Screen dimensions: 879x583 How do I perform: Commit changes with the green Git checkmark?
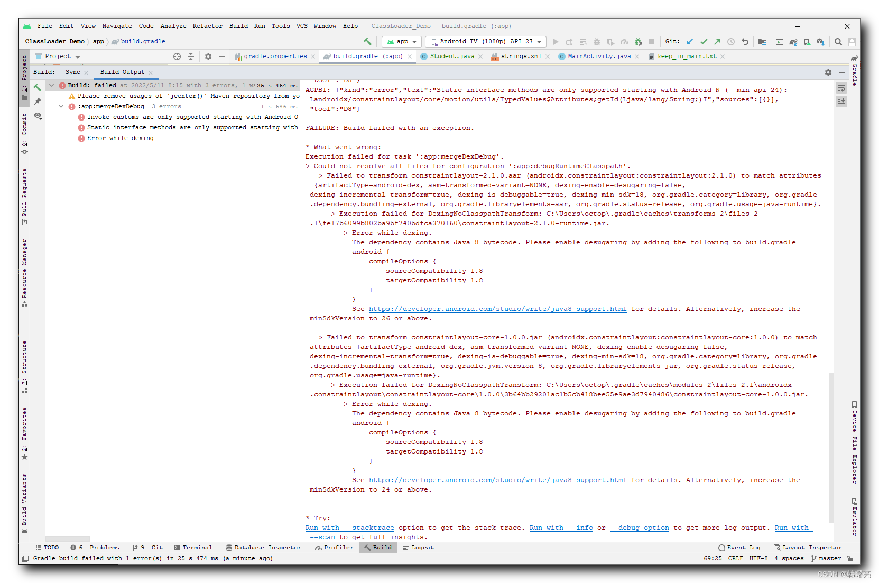coord(704,42)
